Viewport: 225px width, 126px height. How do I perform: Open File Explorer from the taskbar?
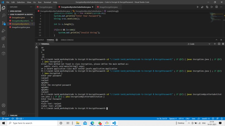[x=78, y=123]
